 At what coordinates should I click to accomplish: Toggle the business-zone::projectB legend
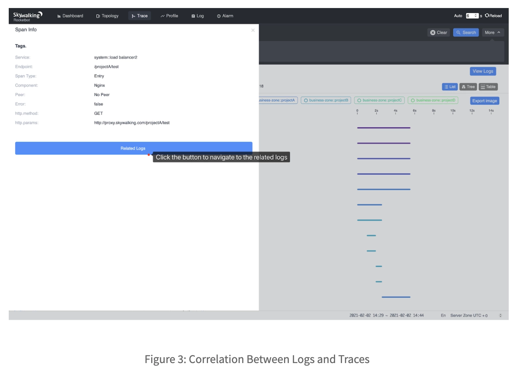(x=326, y=100)
